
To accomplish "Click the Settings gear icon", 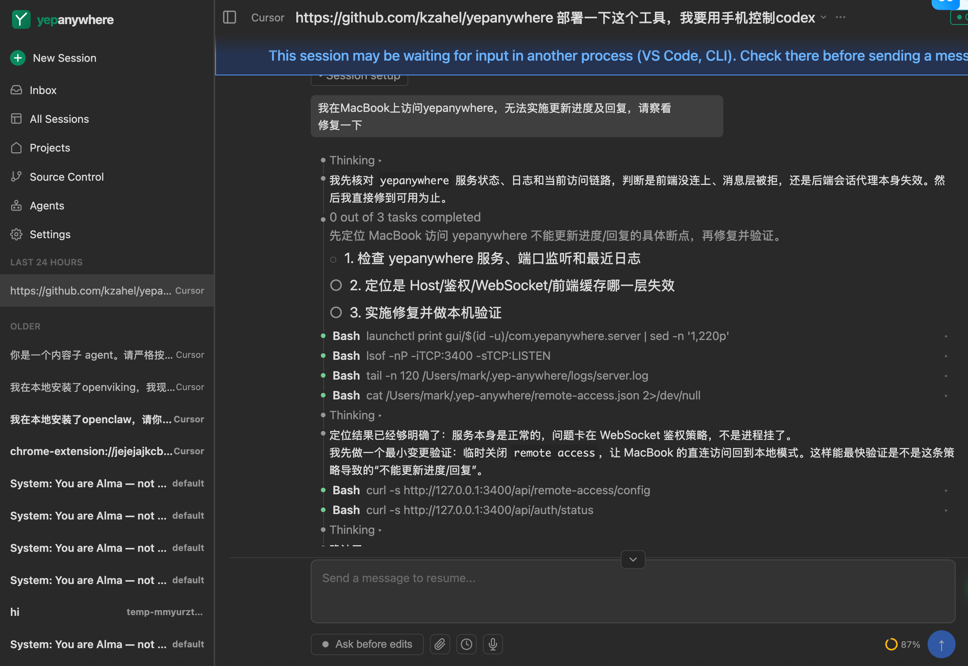I will pos(16,235).
